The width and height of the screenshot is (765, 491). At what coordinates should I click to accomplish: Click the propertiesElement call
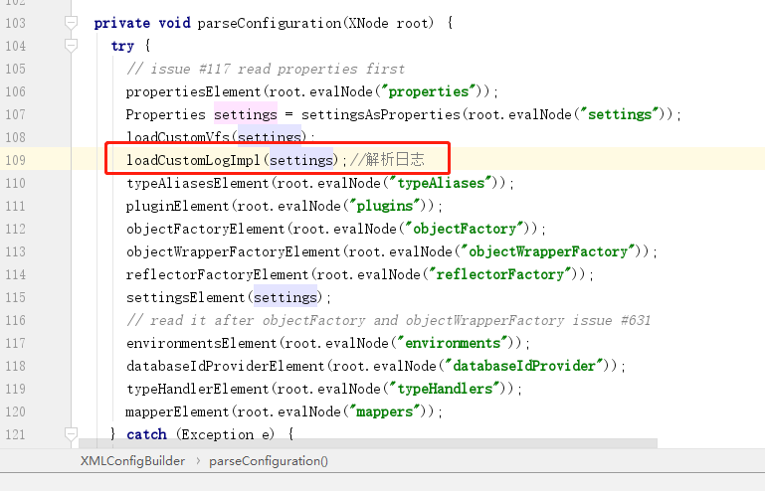click(194, 91)
